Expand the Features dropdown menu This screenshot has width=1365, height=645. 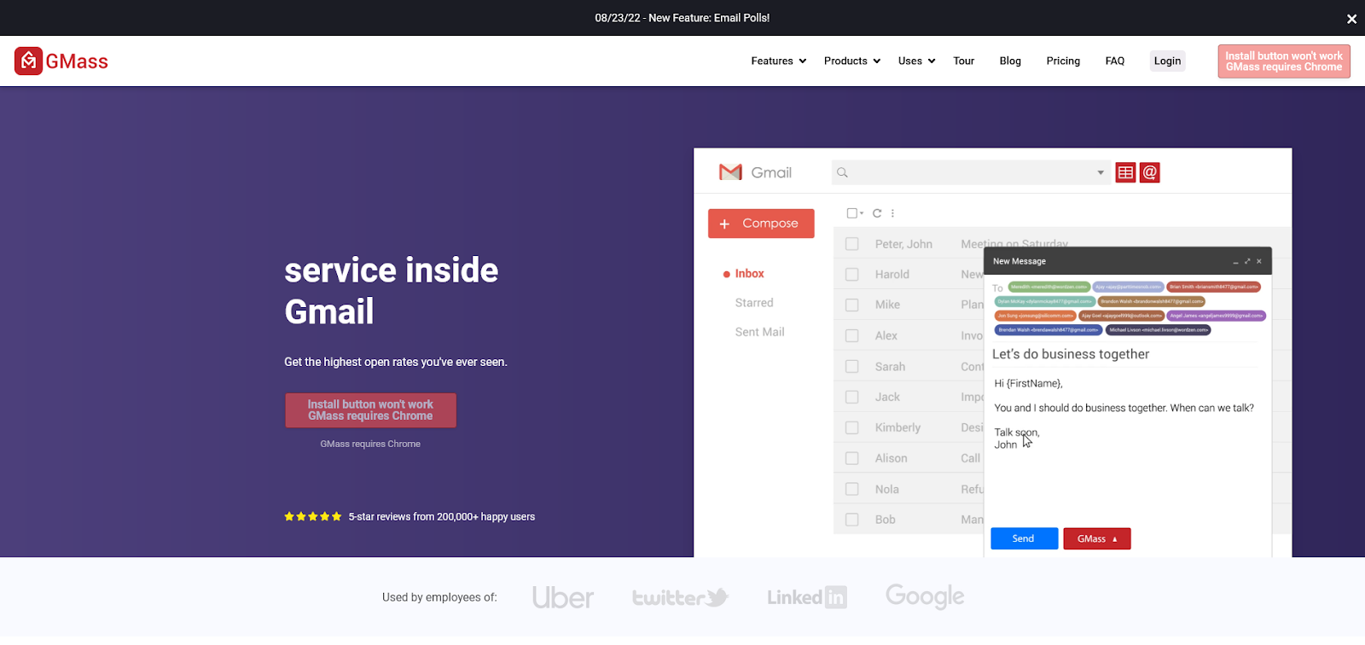point(778,61)
